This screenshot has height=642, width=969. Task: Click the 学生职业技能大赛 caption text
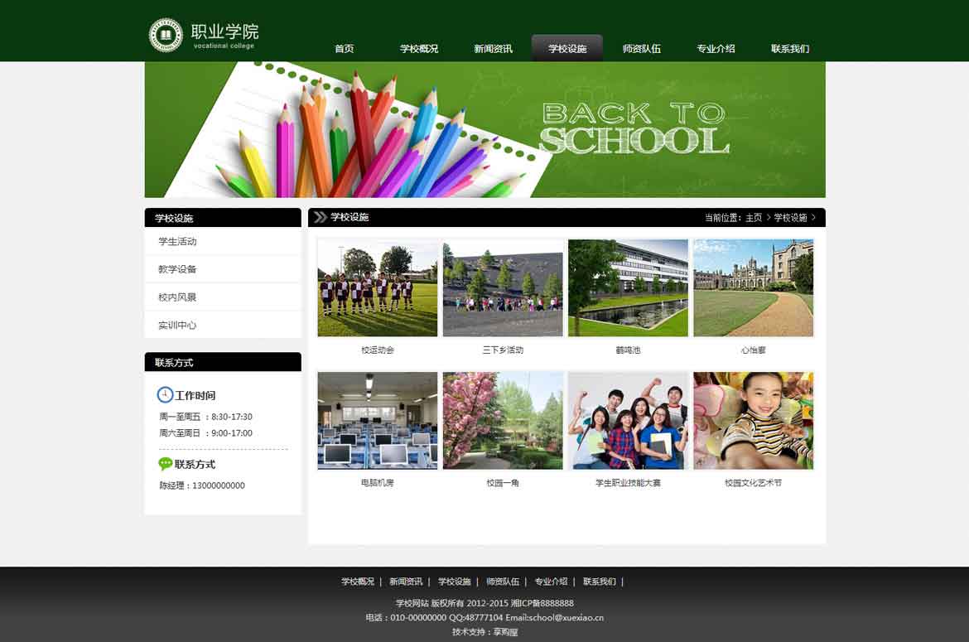click(628, 483)
